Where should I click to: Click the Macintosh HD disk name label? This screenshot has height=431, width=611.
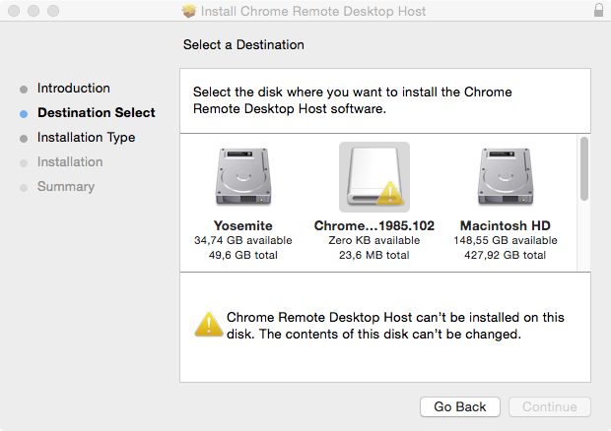pos(505,225)
